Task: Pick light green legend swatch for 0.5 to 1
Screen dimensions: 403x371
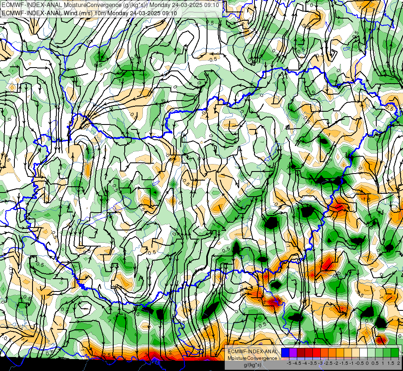Action: (x=379, y=352)
